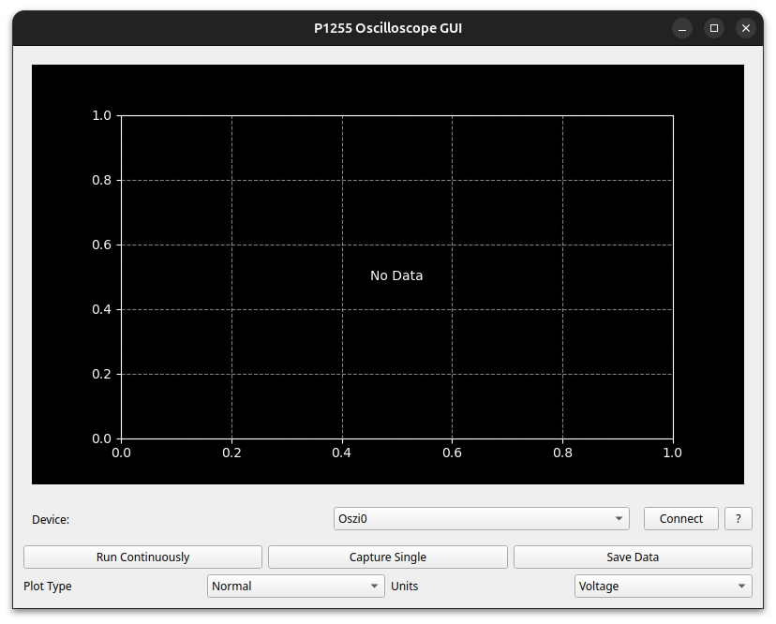Start Run Continuously acquisition
776x624 pixels.
(x=142, y=557)
